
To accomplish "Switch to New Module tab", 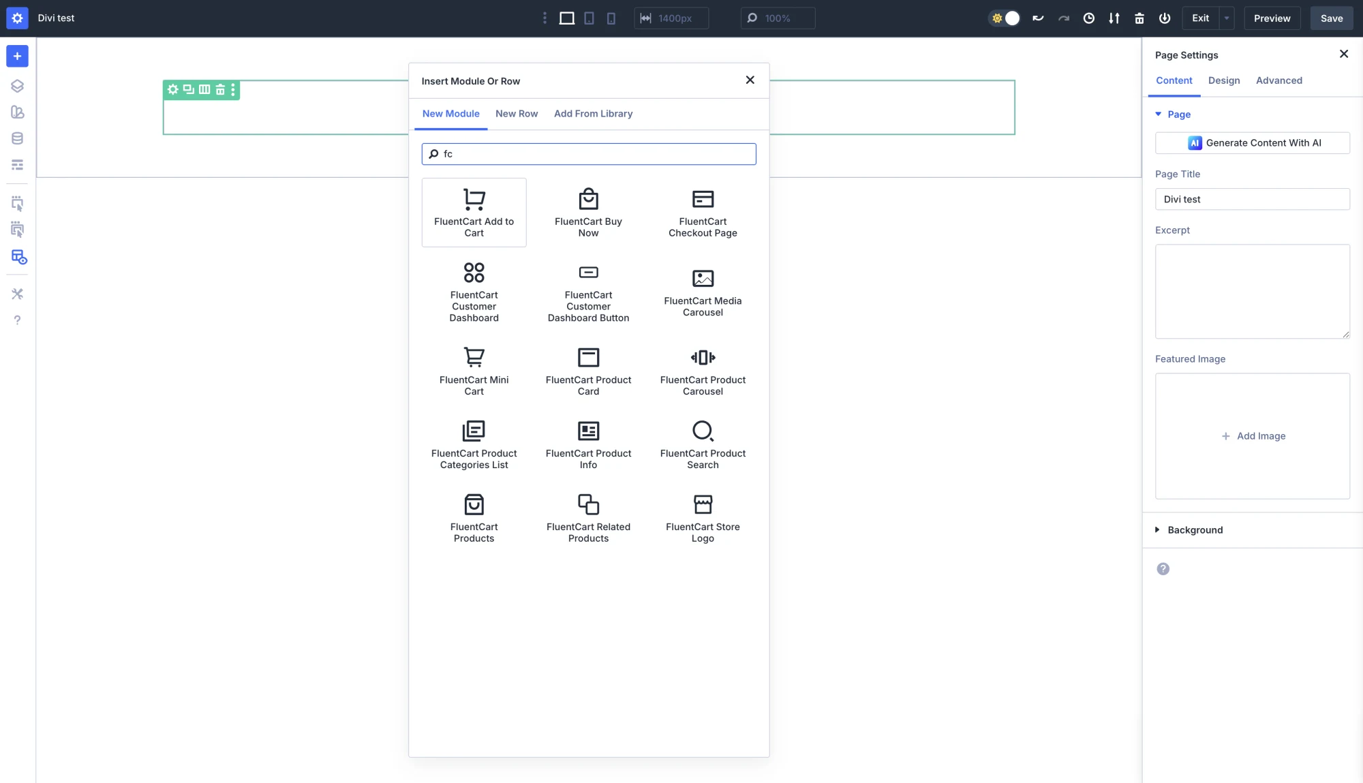I will point(450,114).
